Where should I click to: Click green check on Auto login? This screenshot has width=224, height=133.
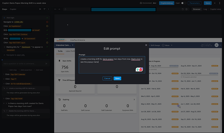47,18
